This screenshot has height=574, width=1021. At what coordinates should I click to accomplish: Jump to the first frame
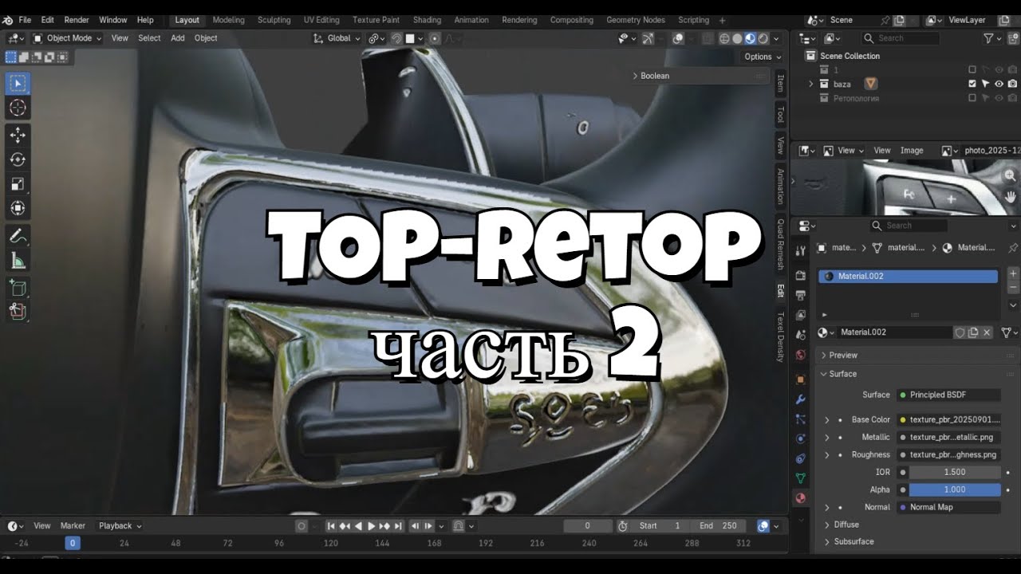click(x=331, y=526)
